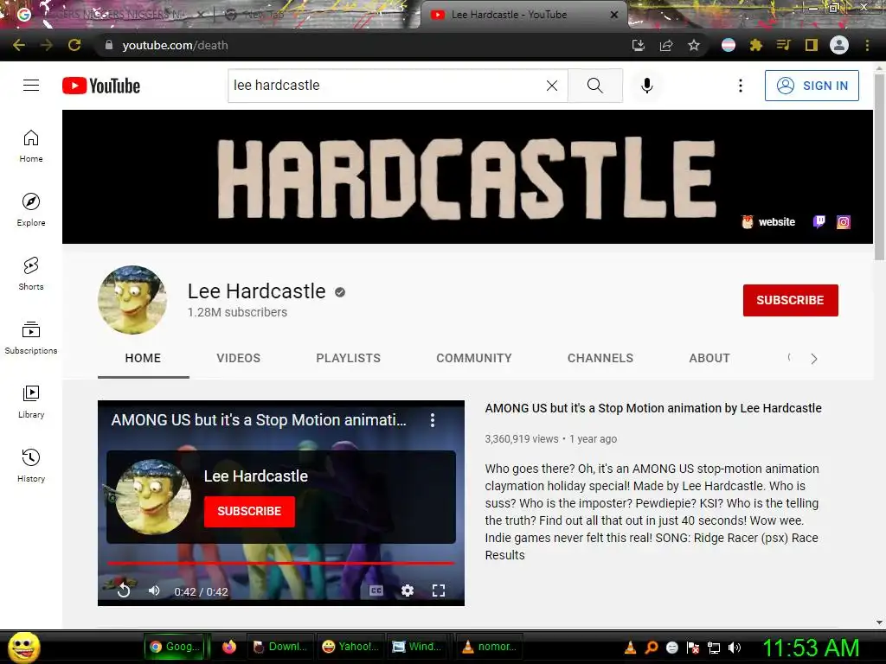Open the YouTube guide hamburger menu
The height and width of the screenshot is (664, 886).
[x=31, y=86]
